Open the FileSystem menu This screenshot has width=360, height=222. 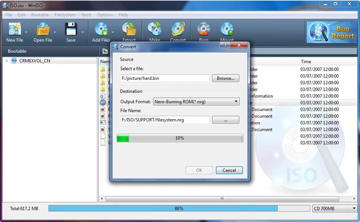(x=65, y=15)
